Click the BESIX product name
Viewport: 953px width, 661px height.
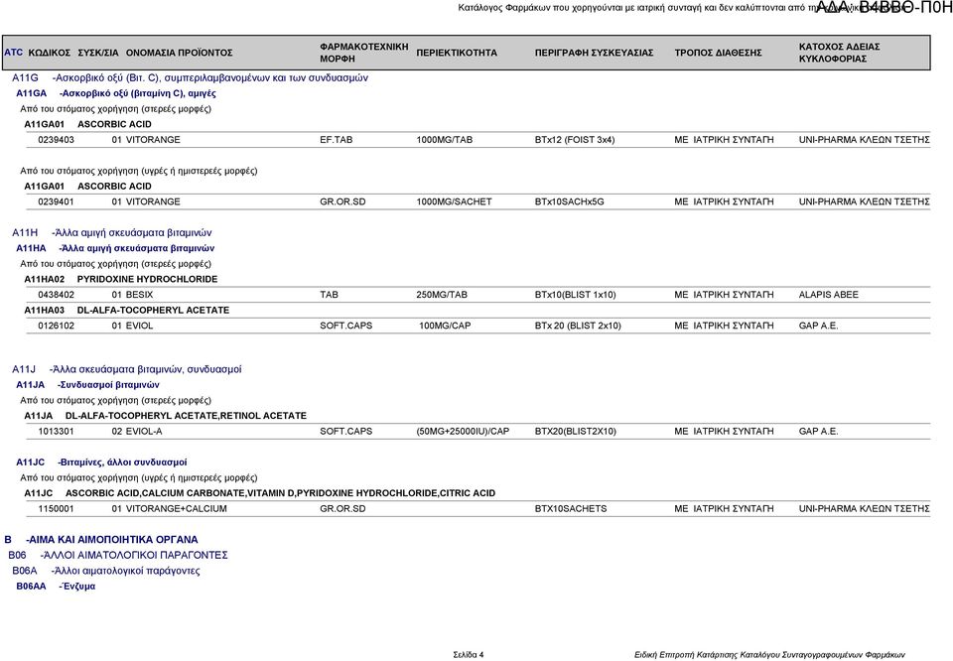pos(139,295)
